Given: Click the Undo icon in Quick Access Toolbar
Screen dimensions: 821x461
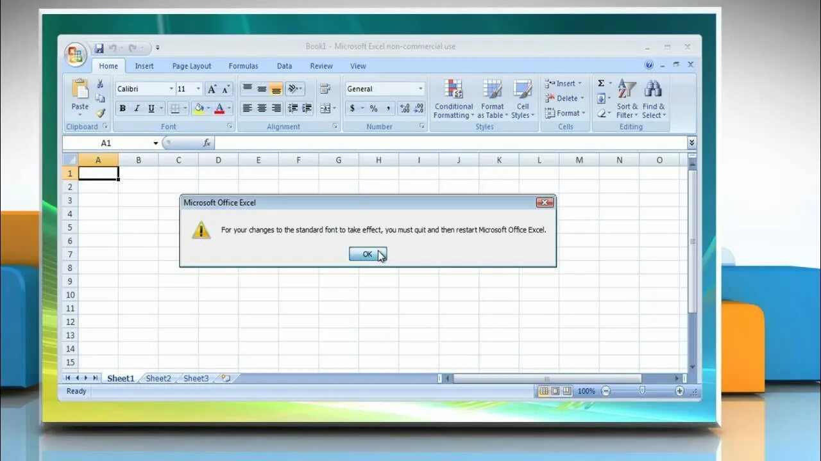Looking at the screenshot, I should click(113, 48).
